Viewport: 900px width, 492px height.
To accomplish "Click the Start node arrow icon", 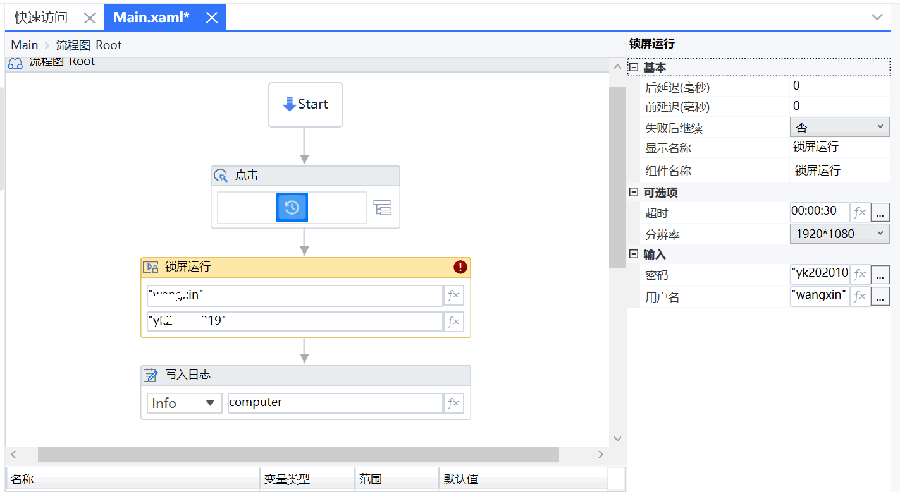I will coord(290,104).
